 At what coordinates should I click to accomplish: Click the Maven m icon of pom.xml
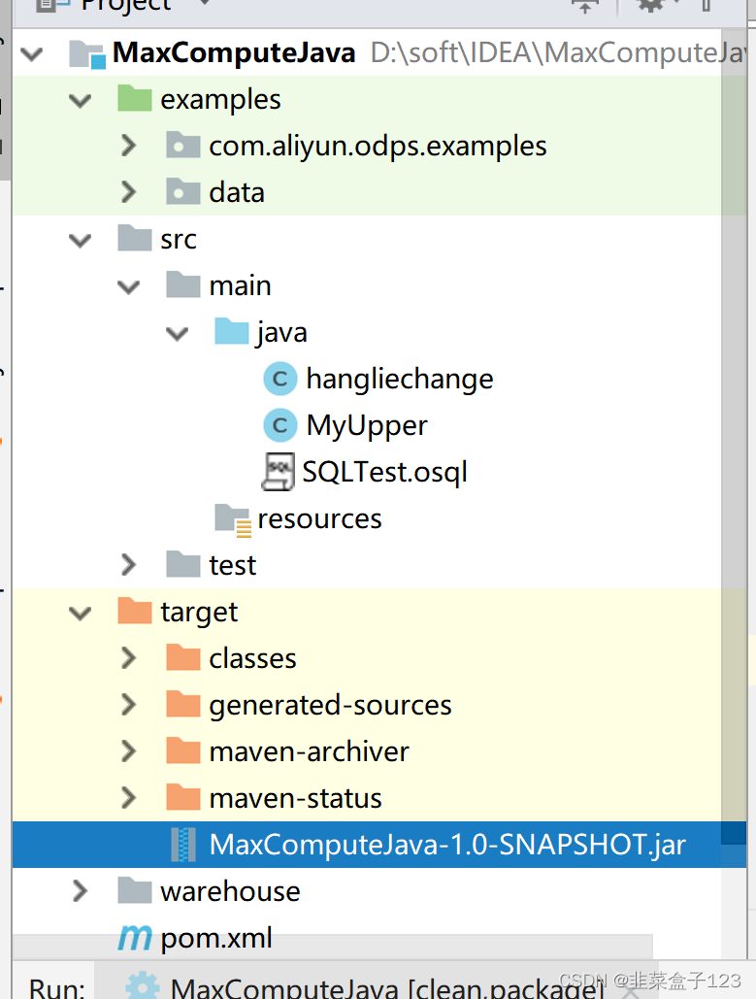134,937
